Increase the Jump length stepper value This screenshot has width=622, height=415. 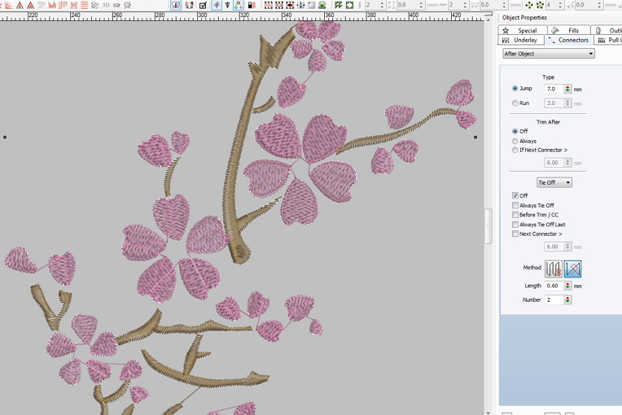click(567, 86)
